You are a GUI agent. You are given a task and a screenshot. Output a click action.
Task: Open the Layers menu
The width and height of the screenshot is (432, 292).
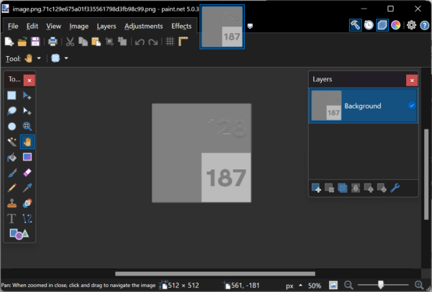[x=107, y=26]
